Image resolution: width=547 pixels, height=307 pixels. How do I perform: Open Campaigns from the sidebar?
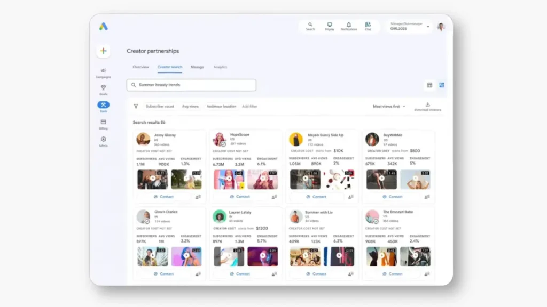(x=103, y=73)
